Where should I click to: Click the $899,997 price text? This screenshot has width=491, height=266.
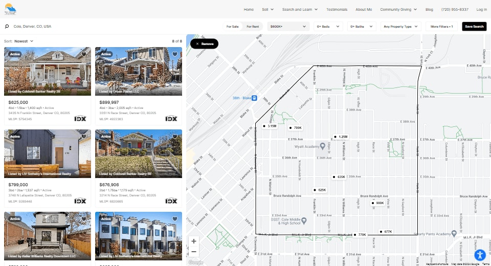coord(109,102)
